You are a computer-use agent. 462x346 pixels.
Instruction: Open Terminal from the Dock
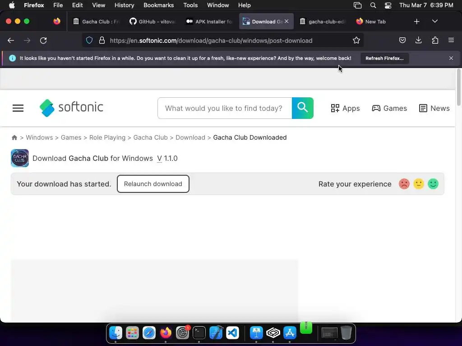[x=199, y=333]
